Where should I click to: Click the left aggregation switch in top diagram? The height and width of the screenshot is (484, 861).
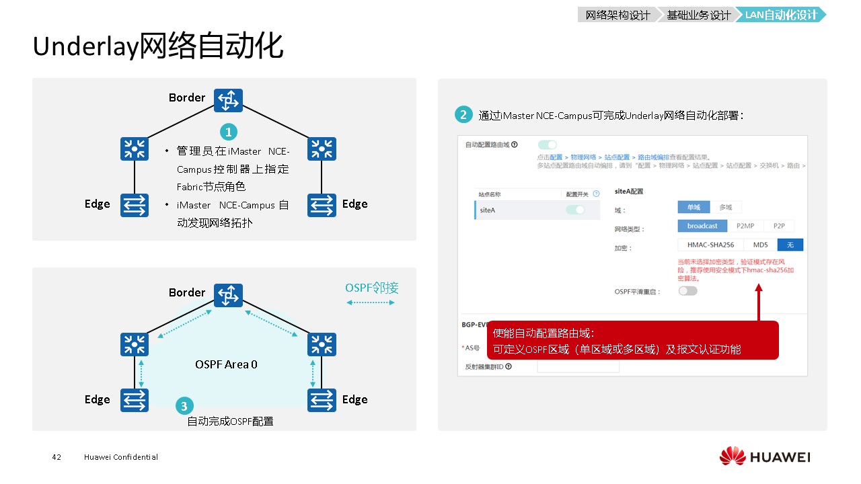pyautogui.click(x=135, y=149)
